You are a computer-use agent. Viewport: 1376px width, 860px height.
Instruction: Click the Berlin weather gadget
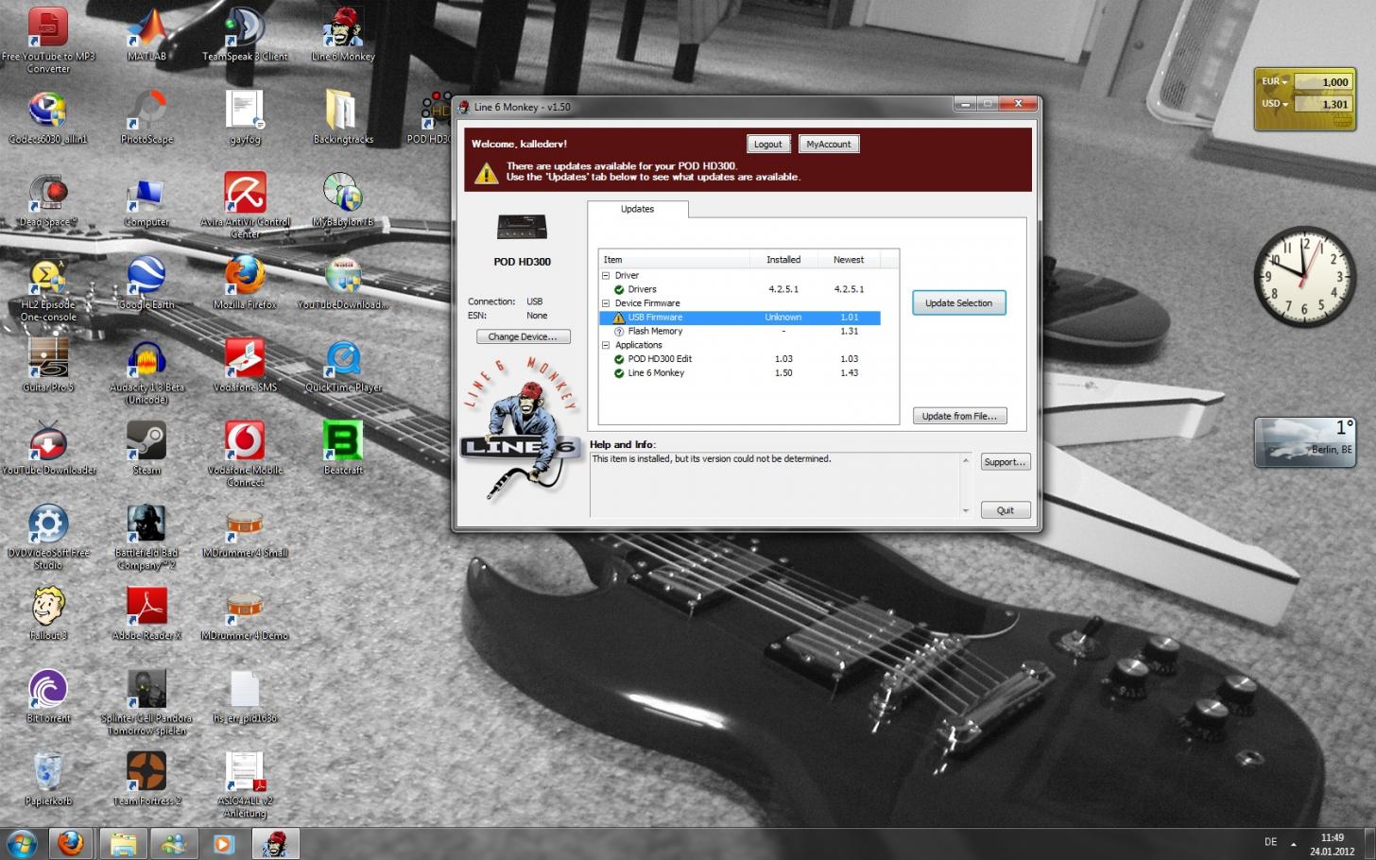[x=1305, y=442]
